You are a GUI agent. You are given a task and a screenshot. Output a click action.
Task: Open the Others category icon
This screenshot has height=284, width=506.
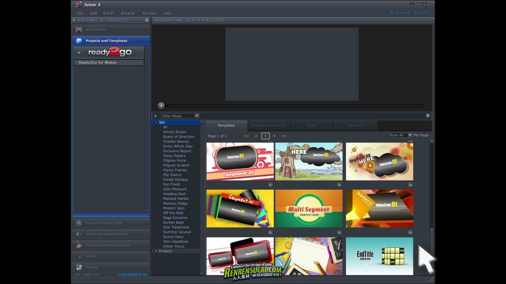pyautogui.click(x=79, y=267)
